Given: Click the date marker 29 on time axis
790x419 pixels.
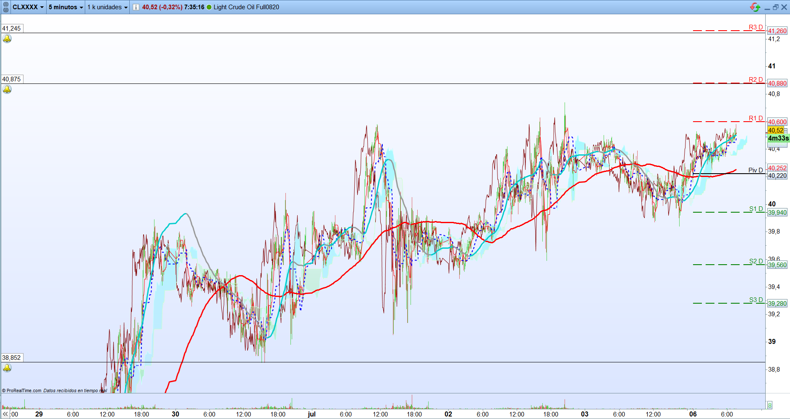Looking at the screenshot, I should [x=39, y=414].
